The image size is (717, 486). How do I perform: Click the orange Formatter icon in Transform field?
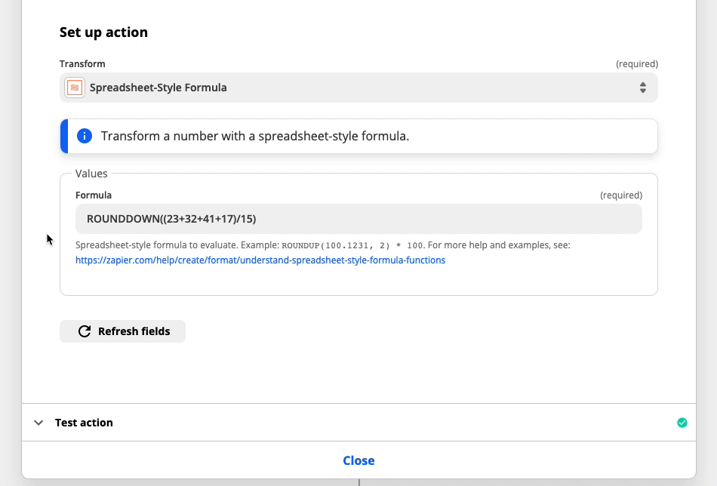pos(75,88)
